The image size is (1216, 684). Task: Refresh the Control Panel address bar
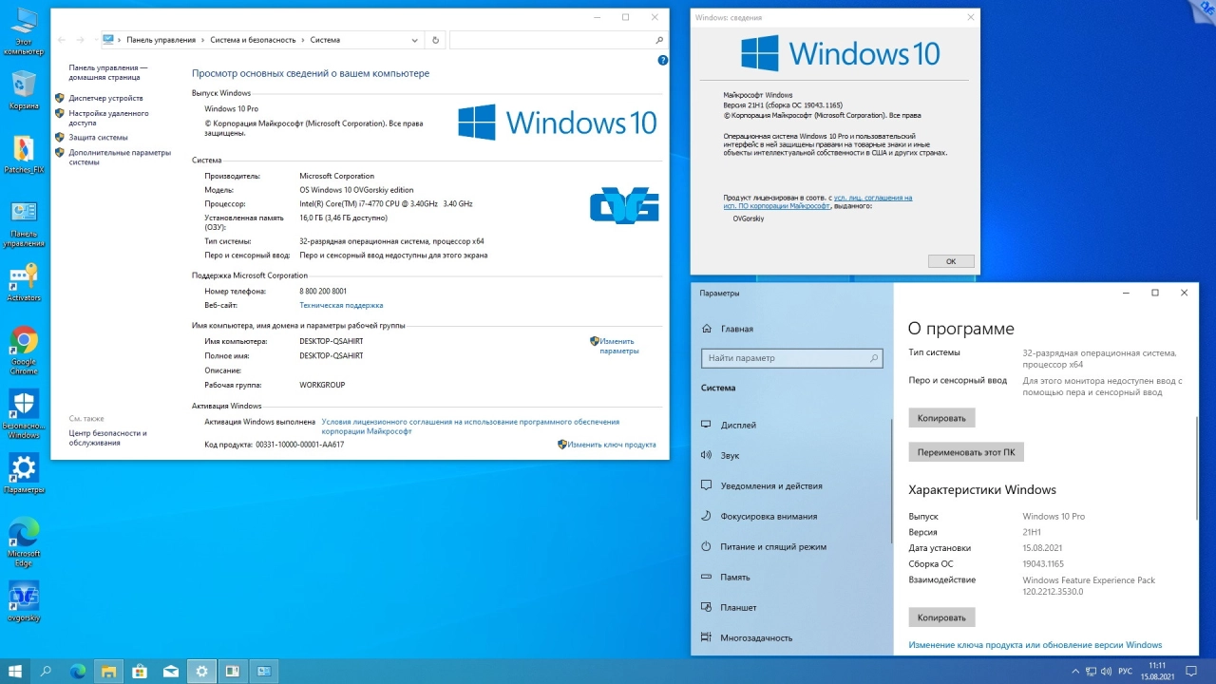click(435, 40)
